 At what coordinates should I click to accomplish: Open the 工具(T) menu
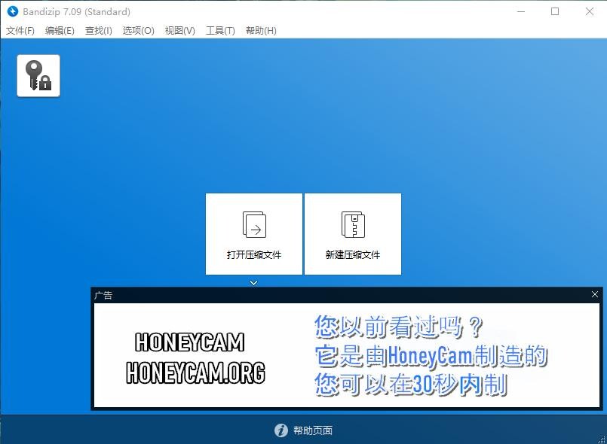click(220, 31)
